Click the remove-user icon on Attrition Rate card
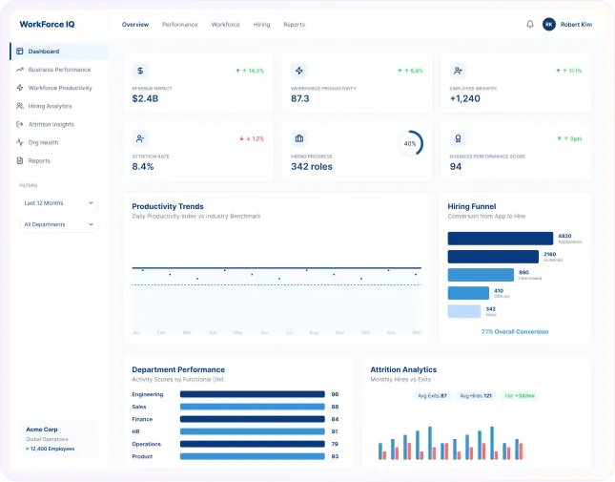Screen dimensions: 615x482 [x=140, y=138]
